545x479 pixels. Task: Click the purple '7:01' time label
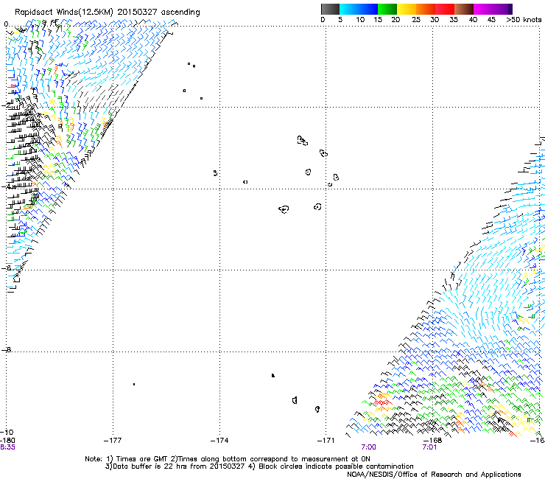[429, 447]
